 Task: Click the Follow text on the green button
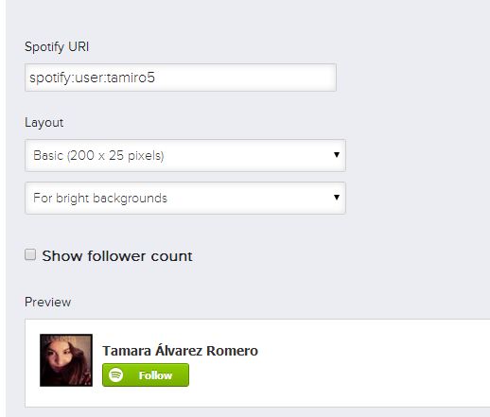[x=155, y=375]
